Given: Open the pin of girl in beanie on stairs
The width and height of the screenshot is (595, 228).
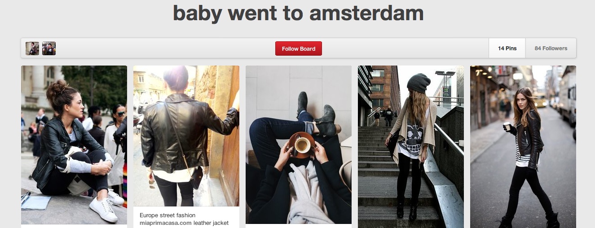Looking at the screenshot, I should tap(411, 147).
